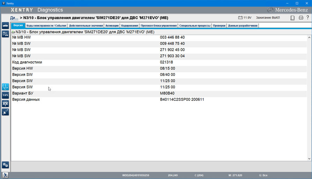This screenshot has width=312, height=179.
Task: Select SW version value 08/40 00
Action: pos(168,74)
